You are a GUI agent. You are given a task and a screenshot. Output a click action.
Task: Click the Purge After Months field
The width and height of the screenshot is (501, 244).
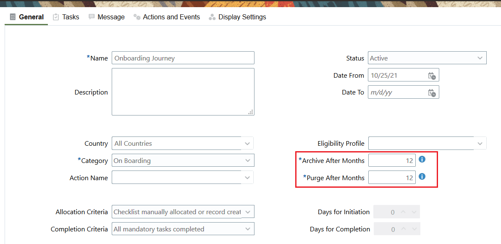392,178
